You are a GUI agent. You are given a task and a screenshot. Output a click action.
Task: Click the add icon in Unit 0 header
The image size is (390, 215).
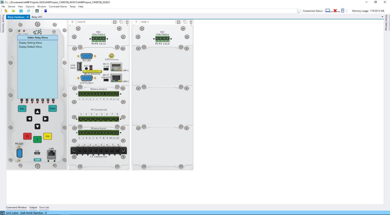(x=115, y=22)
